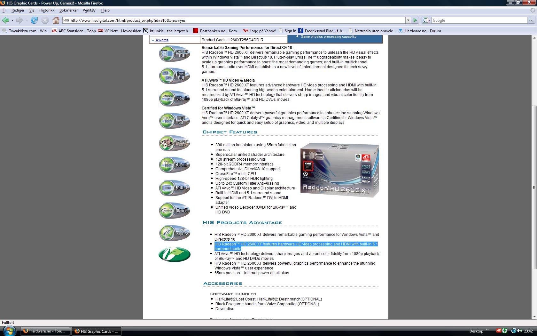537x336 pixels.
Task: Click the ATI tray icon
Action: tap(498, 331)
